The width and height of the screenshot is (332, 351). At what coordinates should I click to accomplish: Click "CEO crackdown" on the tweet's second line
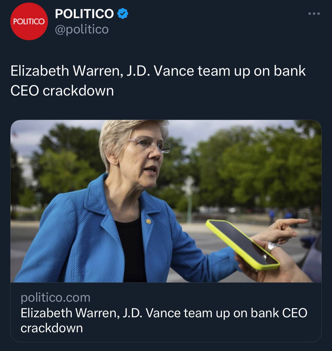pyautogui.click(x=62, y=91)
